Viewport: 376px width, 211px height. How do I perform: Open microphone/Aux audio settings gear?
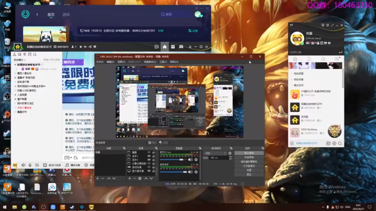196,159
